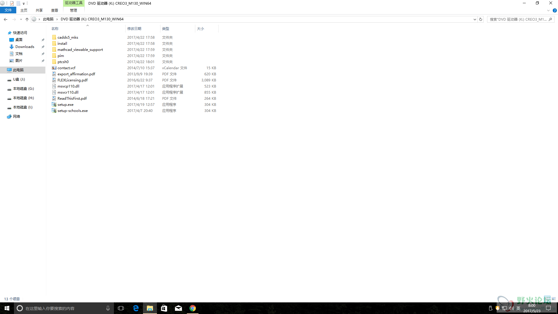This screenshot has height=314, width=558.
Task: Open Task View on taskbar
Action: click(121, 308)
